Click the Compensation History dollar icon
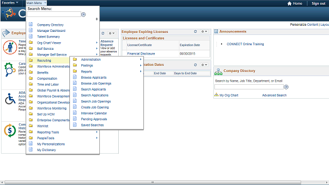Image resolution: width=329 pixels, height=185 pixels. pos(10,131)
